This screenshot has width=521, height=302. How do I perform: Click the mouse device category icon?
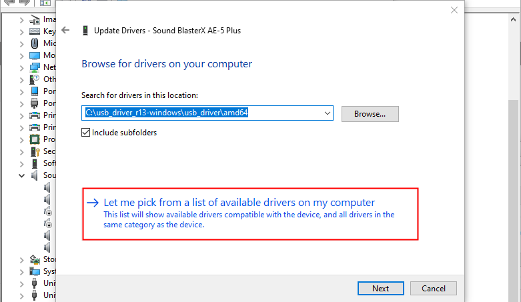pyautogui.click(x=35, y=43)
